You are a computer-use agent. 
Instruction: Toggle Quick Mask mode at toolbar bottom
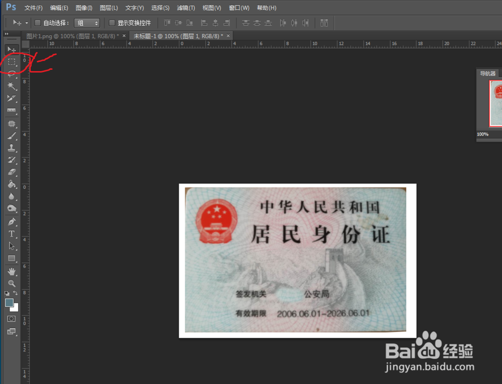coord(12,318)
